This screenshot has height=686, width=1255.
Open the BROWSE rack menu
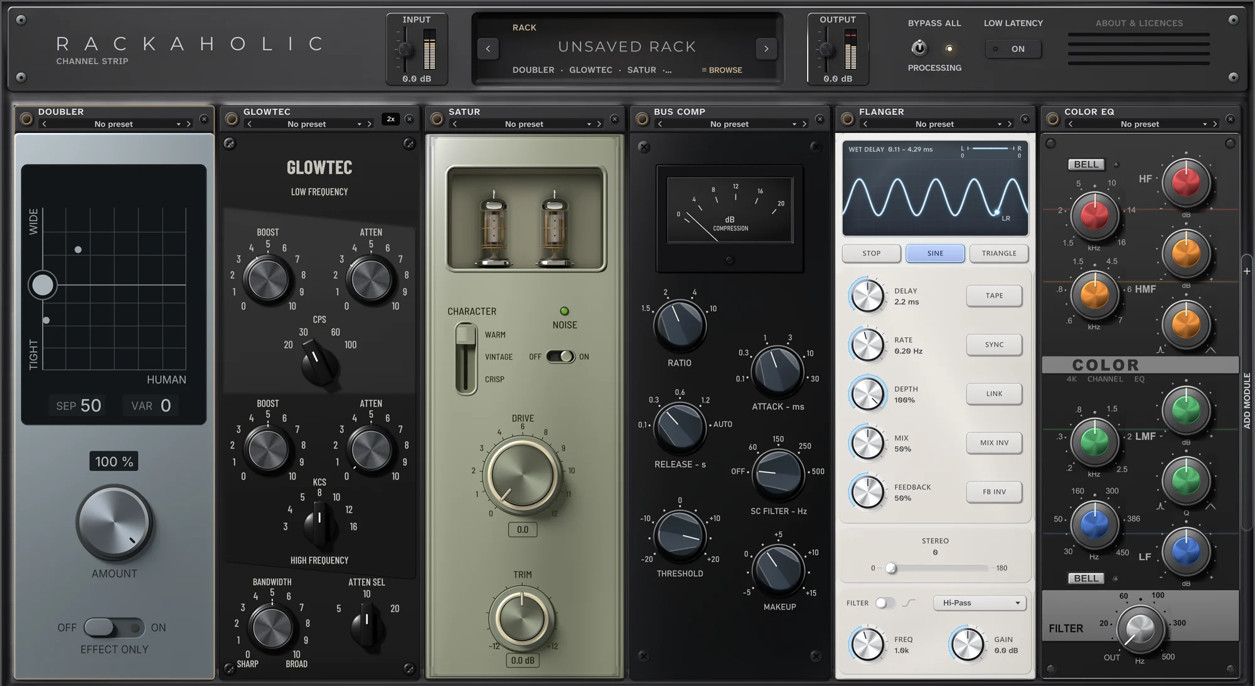(722, 70)
